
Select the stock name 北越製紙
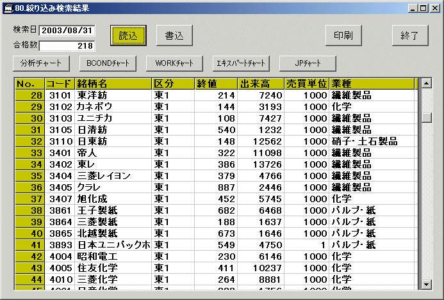pos(113,233)
